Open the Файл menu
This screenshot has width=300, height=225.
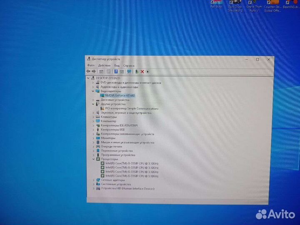pyautogui.click(x=91, y=65)
